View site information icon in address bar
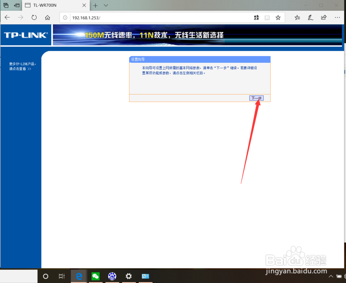Image resolution: width=346 pixels, height=283 pixels. pos(65,18)
